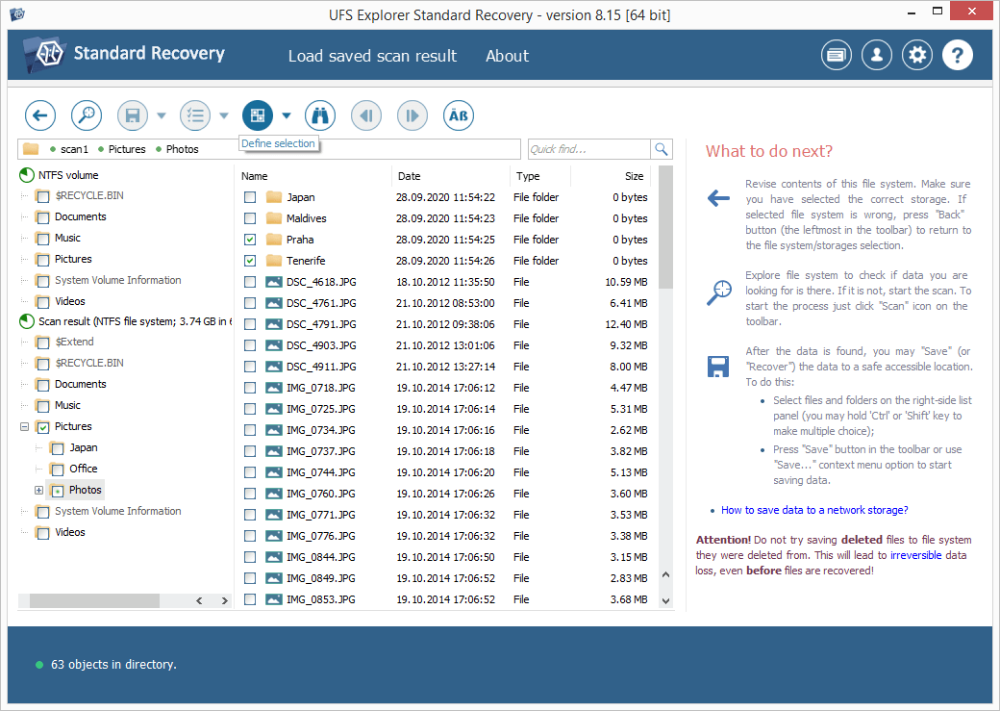The height and width of the screenshot is (711, 1000).
Task: Collapse the Pictures node in Scan result
Action: 24,426
